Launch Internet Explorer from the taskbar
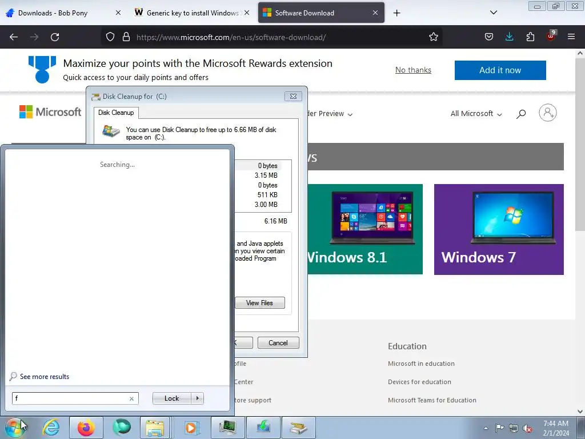 click(51, 428)
